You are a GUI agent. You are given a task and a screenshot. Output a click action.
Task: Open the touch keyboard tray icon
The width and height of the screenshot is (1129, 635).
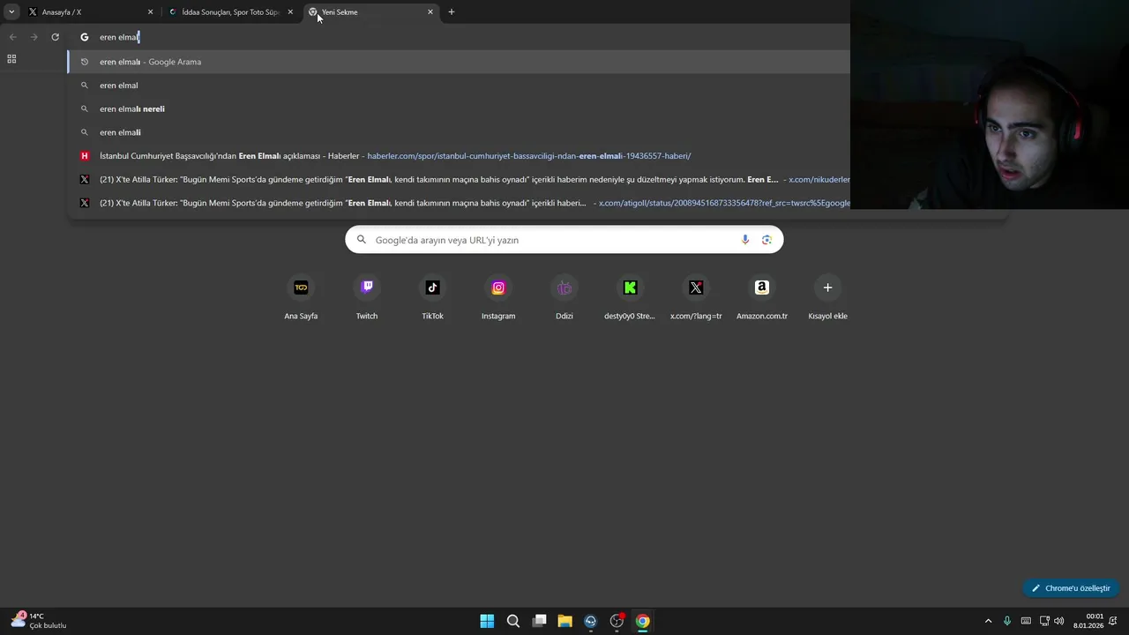pos(1026,621)
